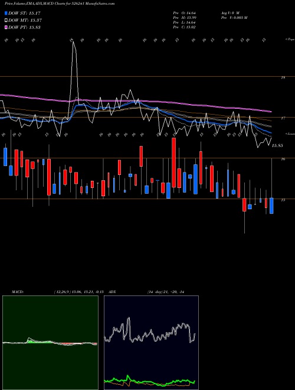
Task: Click the 'MACD:' panel heading
Action: click(17, 292)
